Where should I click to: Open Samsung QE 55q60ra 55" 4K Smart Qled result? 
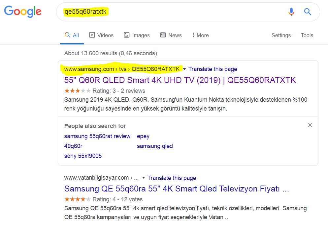177,189
